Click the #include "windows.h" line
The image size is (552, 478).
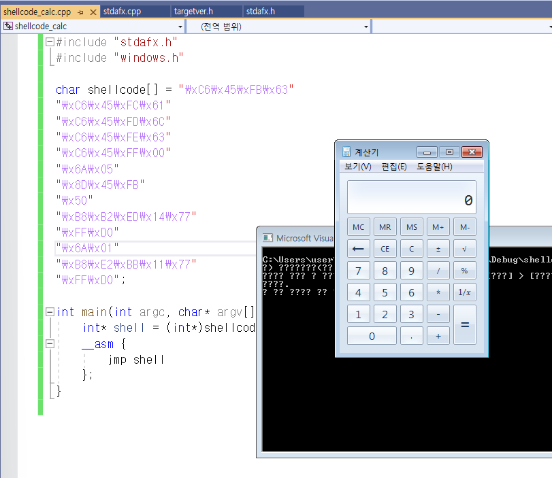120,58
